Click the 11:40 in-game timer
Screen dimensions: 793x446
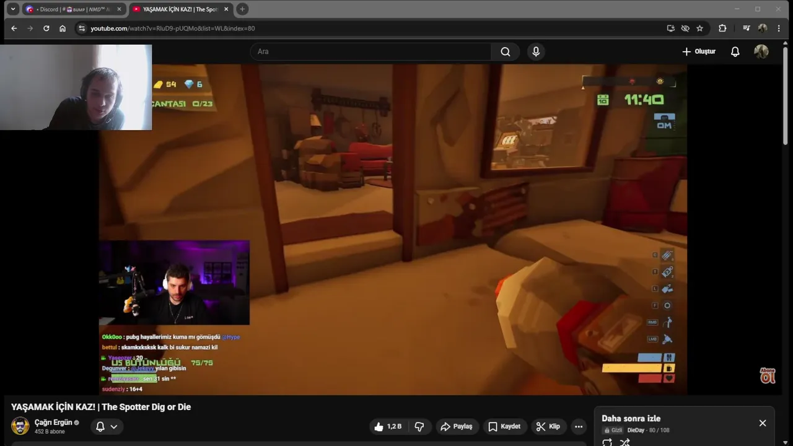(644, 99)
